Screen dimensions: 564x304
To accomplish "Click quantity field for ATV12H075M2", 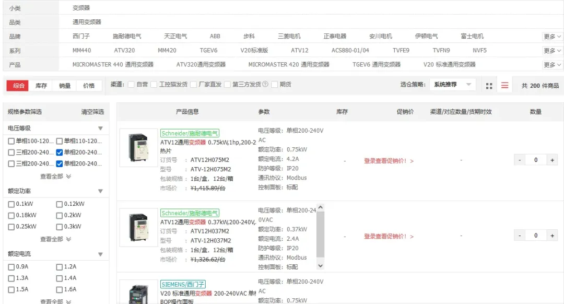I will [536, 160].
